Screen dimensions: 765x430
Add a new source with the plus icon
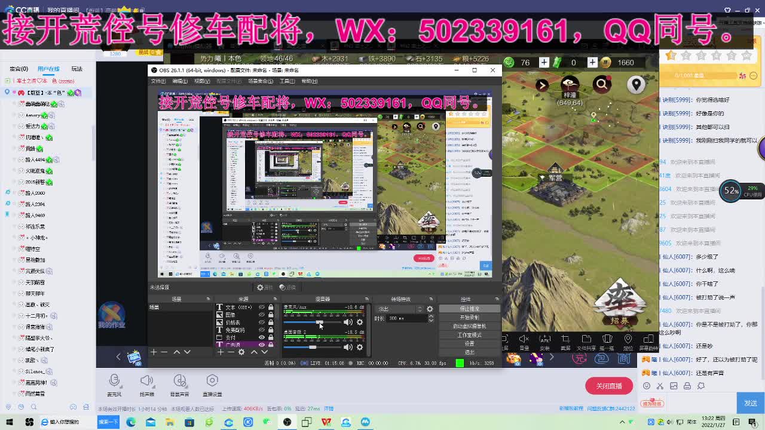(220, 352)
